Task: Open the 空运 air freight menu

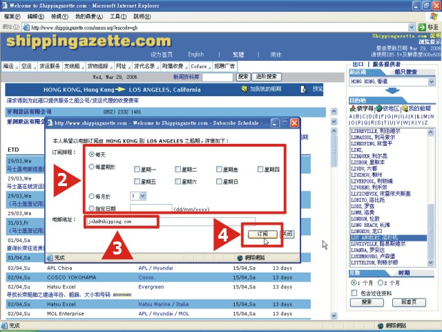Action: pyautogui.click(x=28, y=66)
